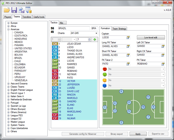Image resolution: width=174 pixels, height=140 pixels.
Task: Collapse the Americas tree node
Action: 9,29
